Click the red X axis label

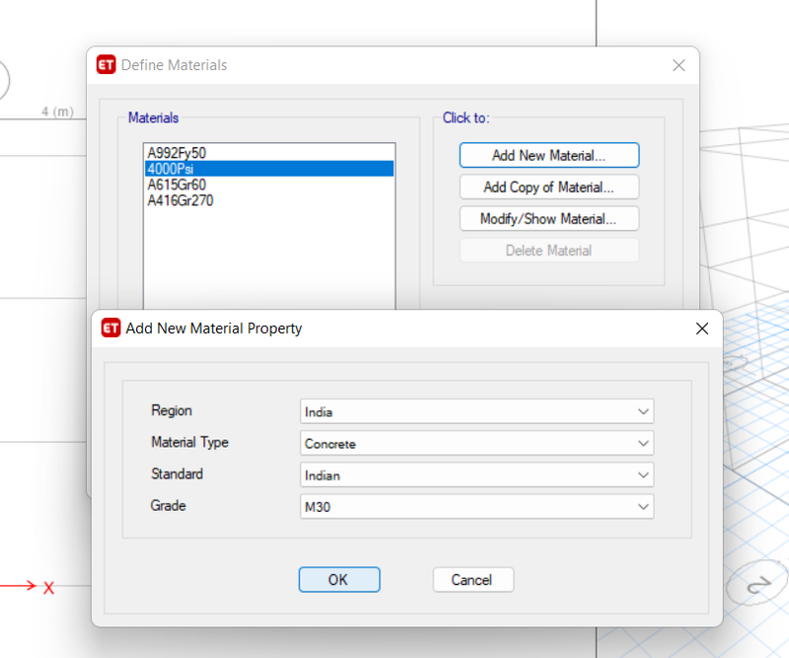pos(48,588)
